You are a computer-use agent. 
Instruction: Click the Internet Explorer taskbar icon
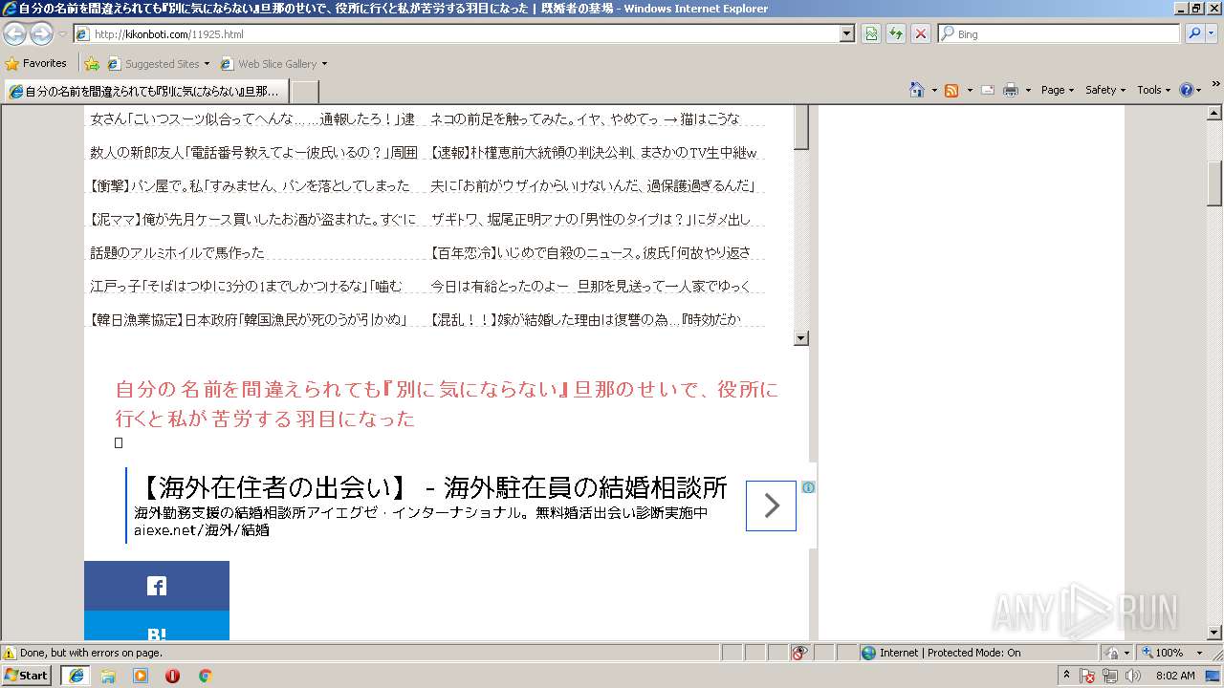pyautogui.click(x=76, y=676)
